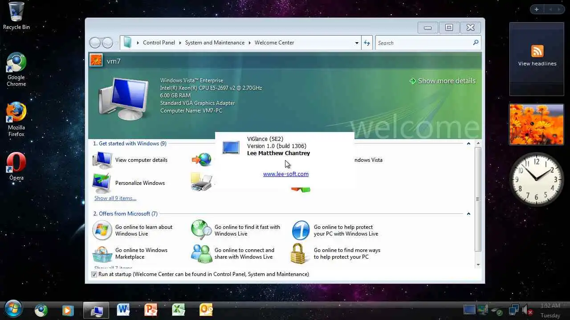Click Welcome Center breadcrumb

[274, 43]
